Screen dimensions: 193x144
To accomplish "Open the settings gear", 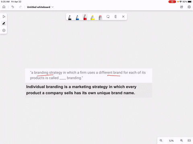I will [x=189, y=7].
